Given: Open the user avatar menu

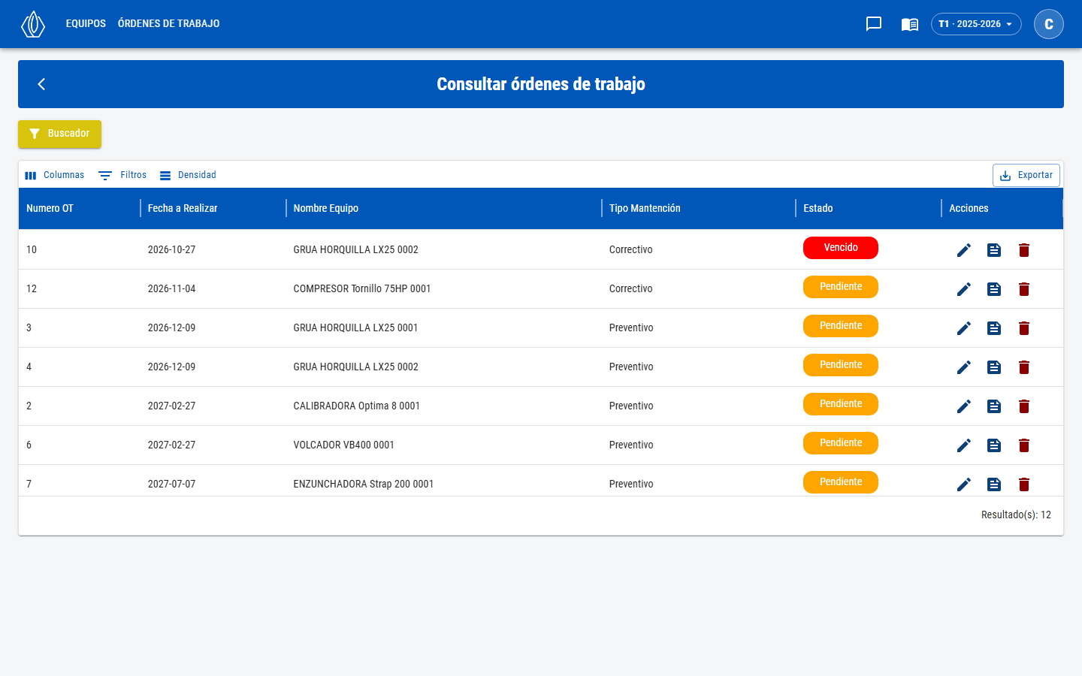Looking at the screenshot, I should (x=1049, y=24).
